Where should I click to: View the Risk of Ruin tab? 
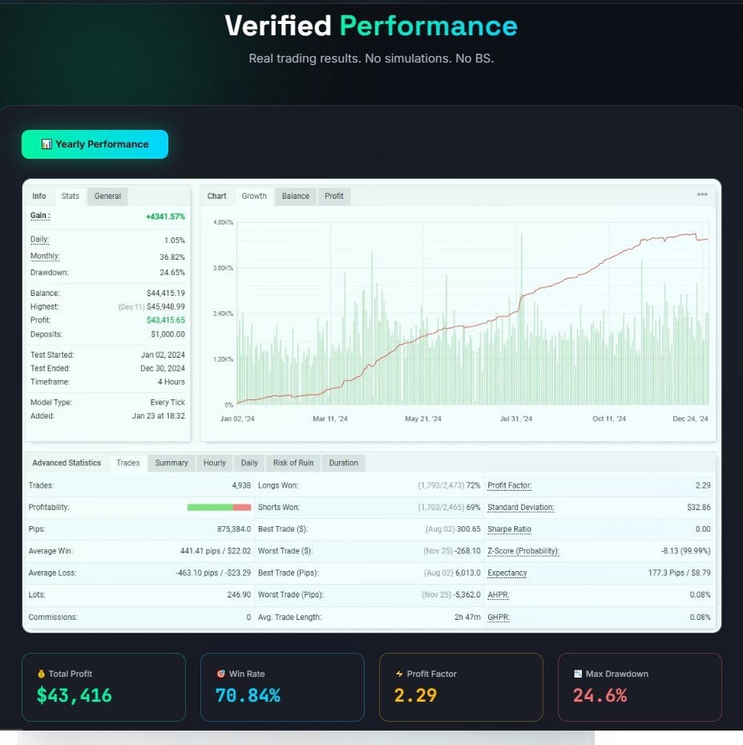293,463
